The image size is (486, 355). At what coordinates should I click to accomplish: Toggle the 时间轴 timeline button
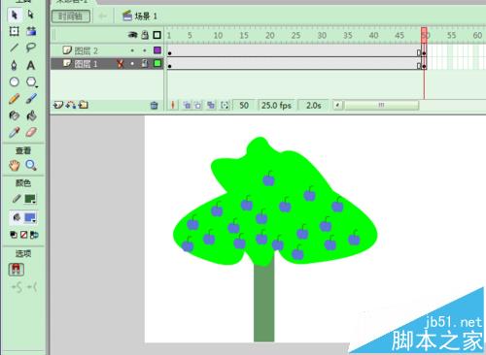pyautogui.click(x=71, y=16)
